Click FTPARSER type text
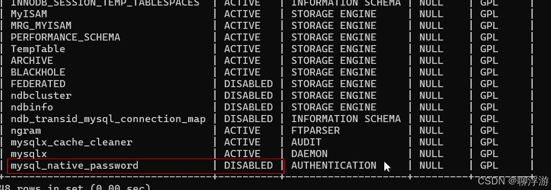 [x=316, y=130]
